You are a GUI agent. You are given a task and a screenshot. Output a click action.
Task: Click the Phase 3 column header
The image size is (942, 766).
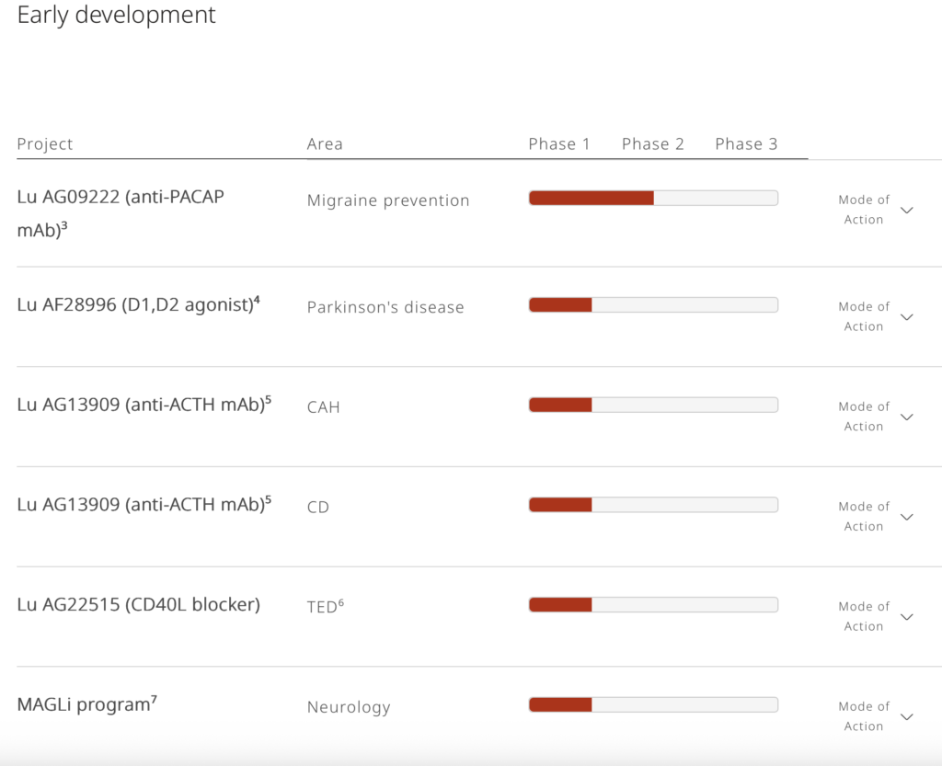click(x=746, y=144)
